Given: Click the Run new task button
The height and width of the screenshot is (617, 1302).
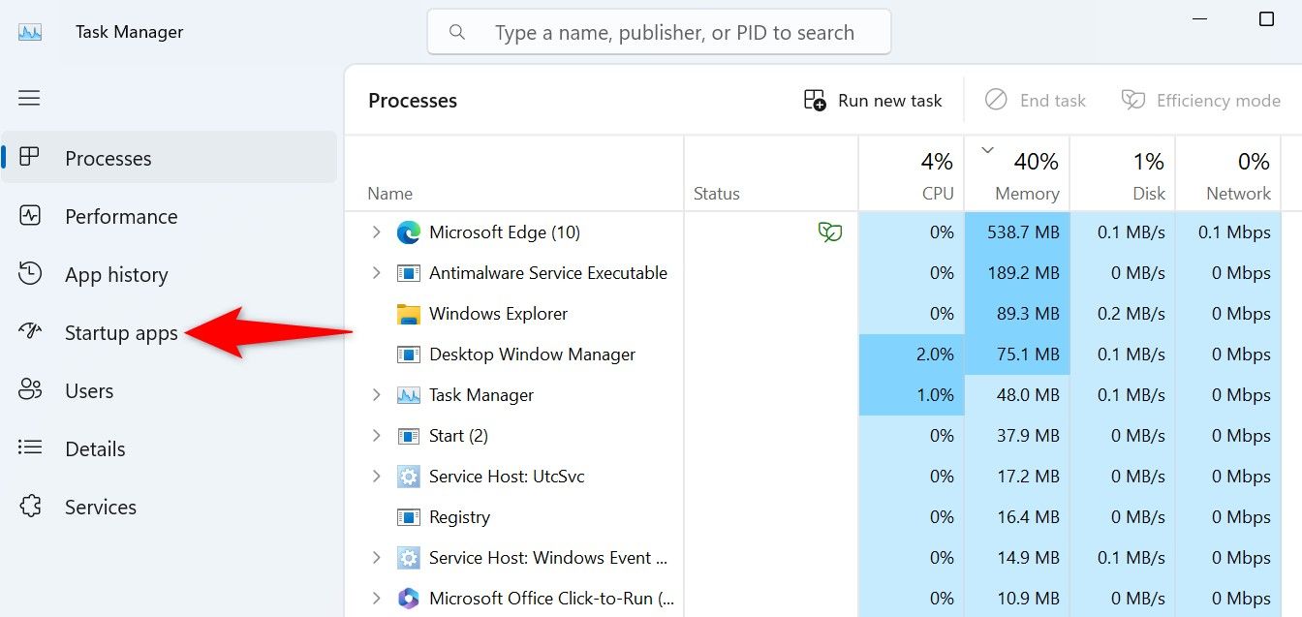Looking at the screenshot, I should tap(871, 100).
